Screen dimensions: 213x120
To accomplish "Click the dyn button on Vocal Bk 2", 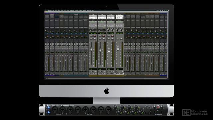I will [102, 71].
